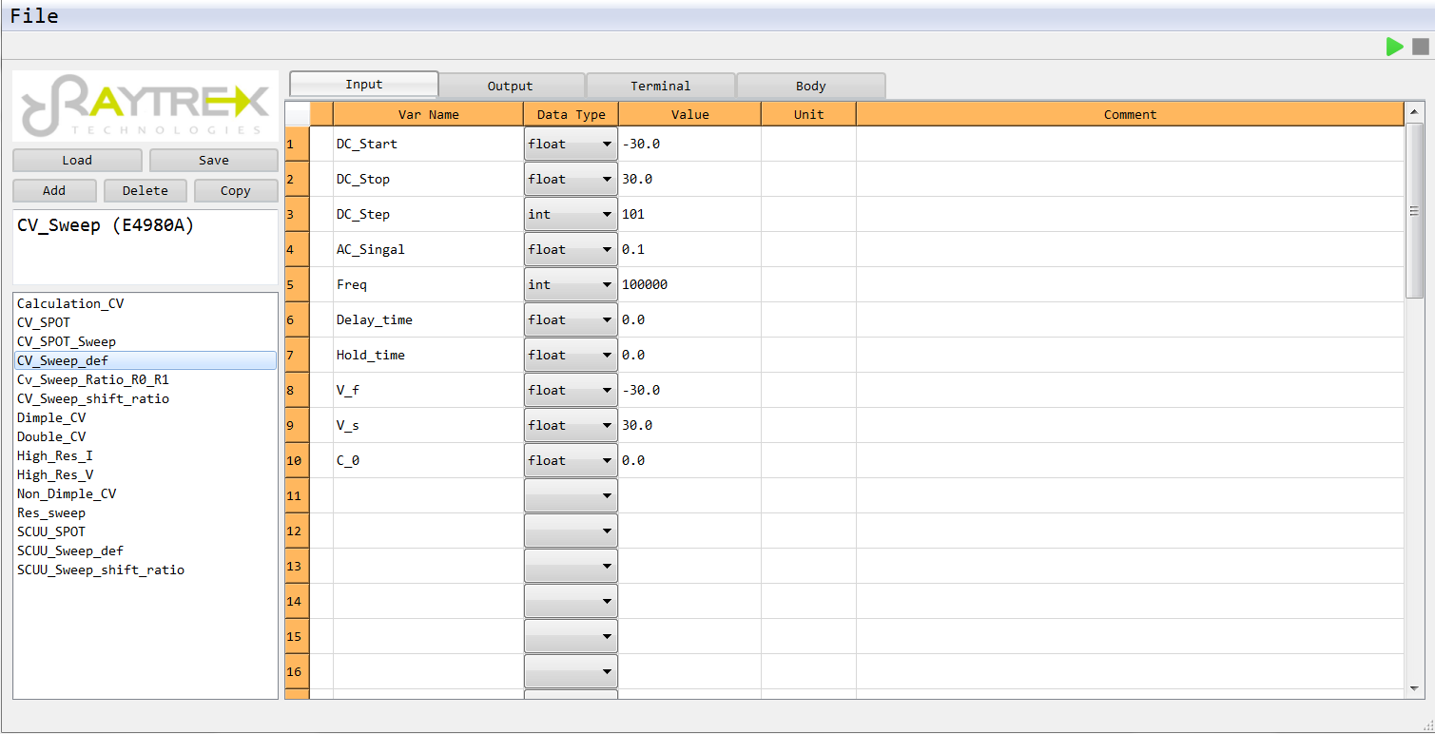Click the green Run play icon
Screen dimensions: 1435x734
tap(1394, 47)
